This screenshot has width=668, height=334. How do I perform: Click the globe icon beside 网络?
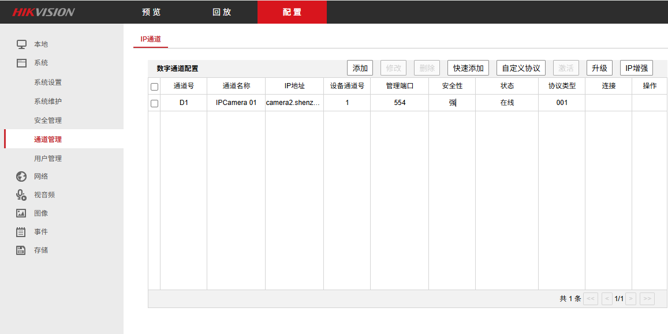[x=21, y=177]
